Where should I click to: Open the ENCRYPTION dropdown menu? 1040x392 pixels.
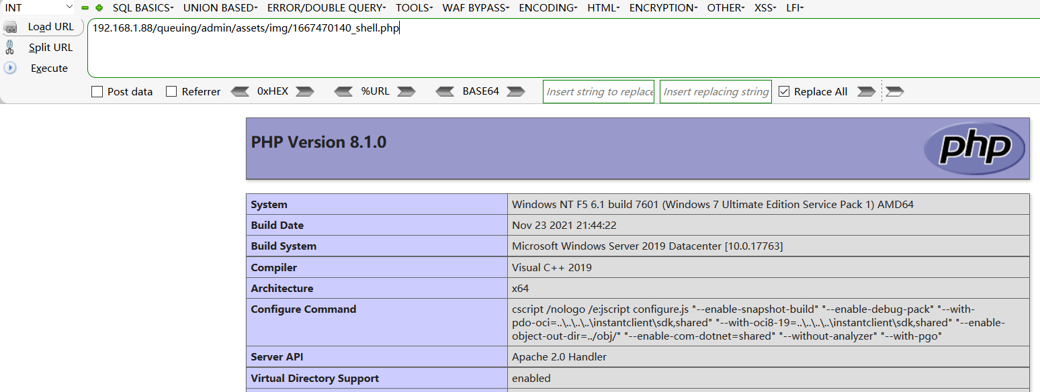[x=663, y=8]
